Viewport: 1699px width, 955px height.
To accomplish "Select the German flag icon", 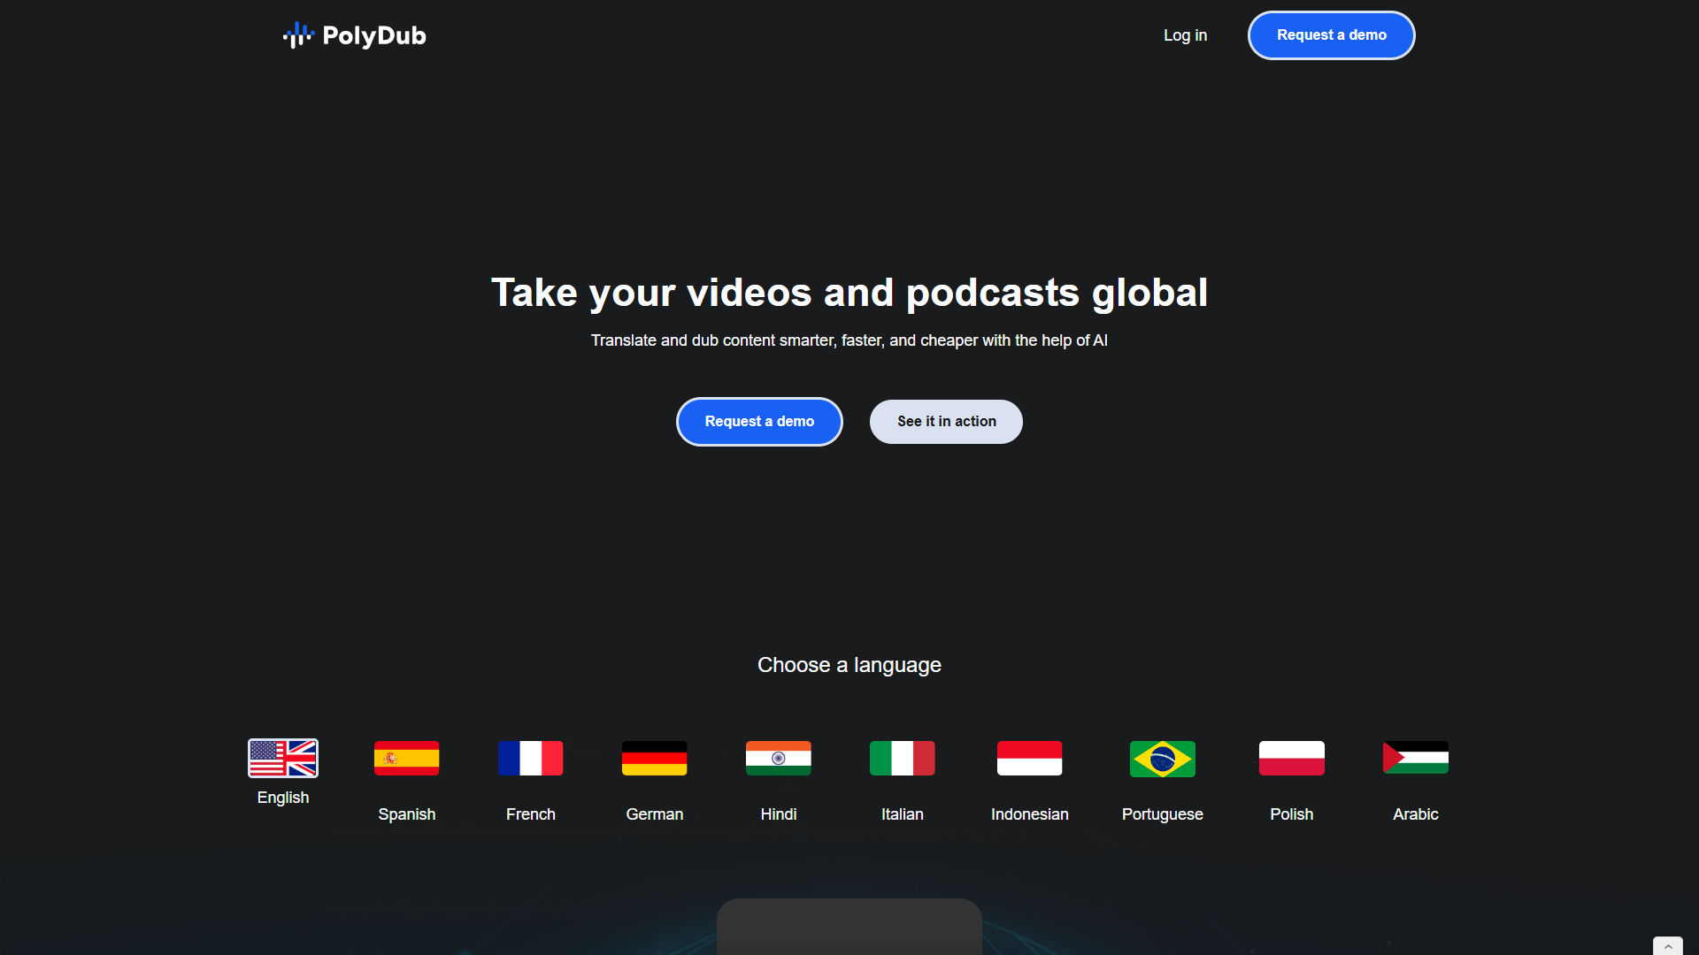I will [655, 758].
